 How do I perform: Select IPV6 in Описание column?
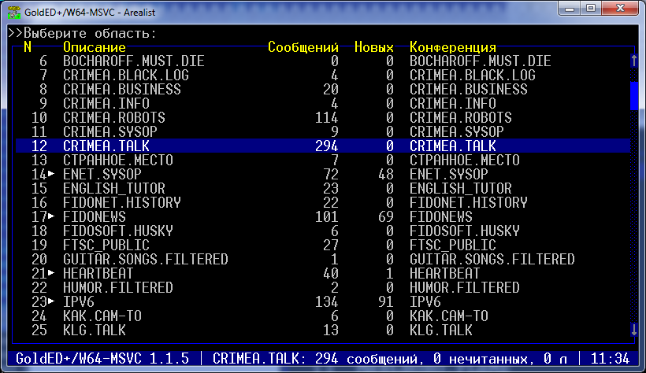point(79,301)
